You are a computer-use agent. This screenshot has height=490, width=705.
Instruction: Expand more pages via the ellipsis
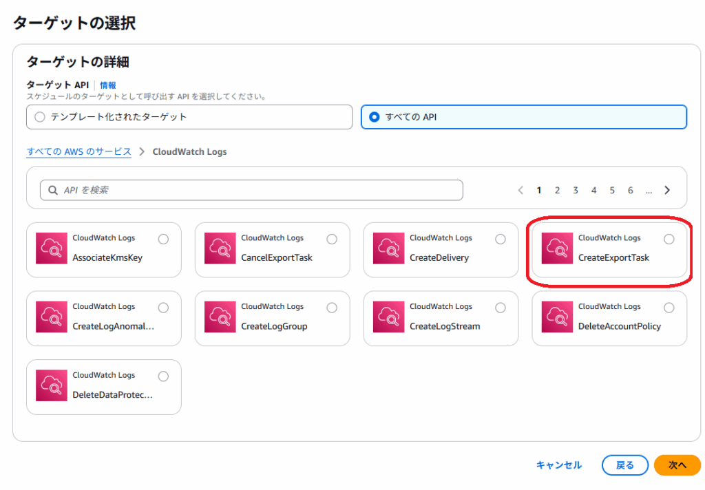pos(649,191)
